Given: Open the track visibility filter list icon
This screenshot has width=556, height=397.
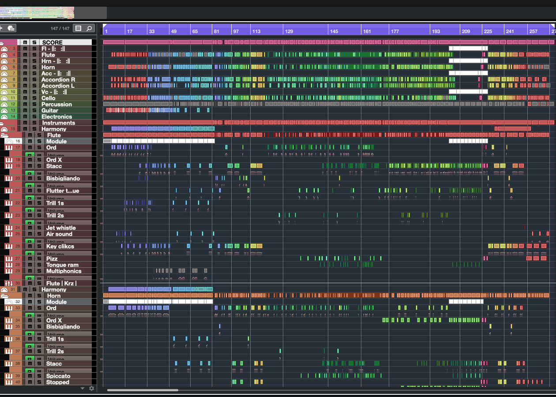Looking at the screenshot, I should click(x=78, y=28).
